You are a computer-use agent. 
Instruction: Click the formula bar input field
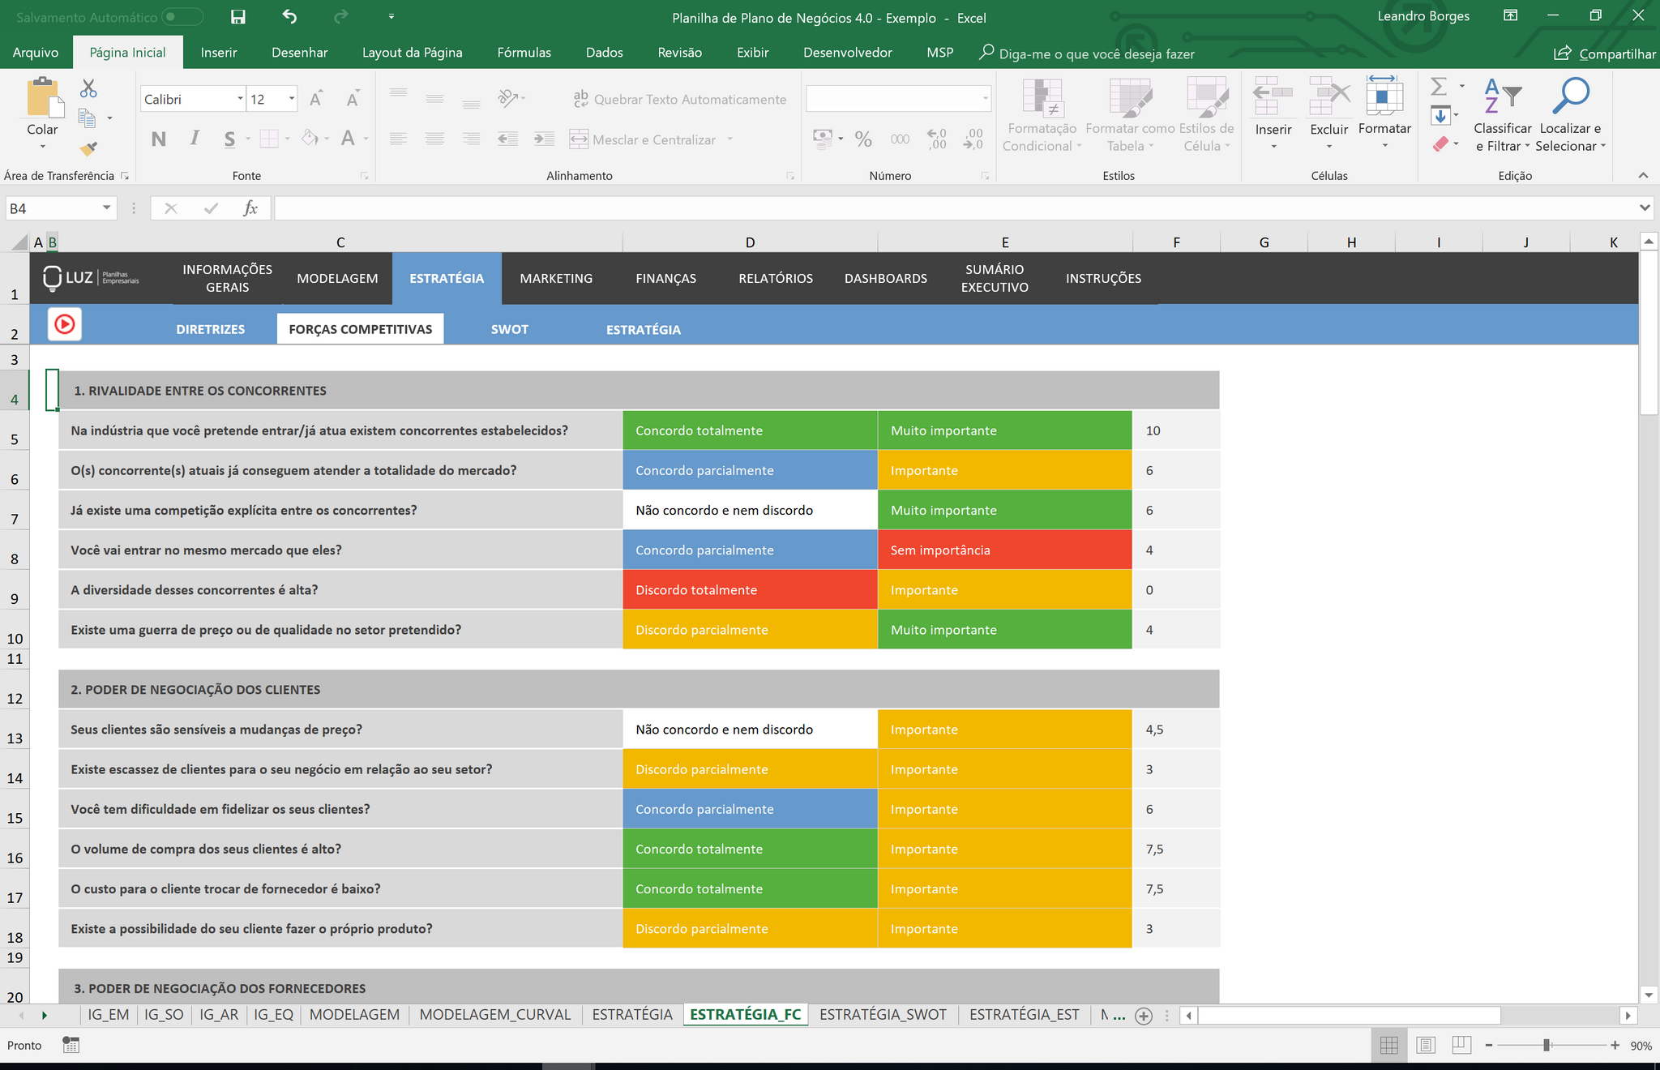coord(956,208)
